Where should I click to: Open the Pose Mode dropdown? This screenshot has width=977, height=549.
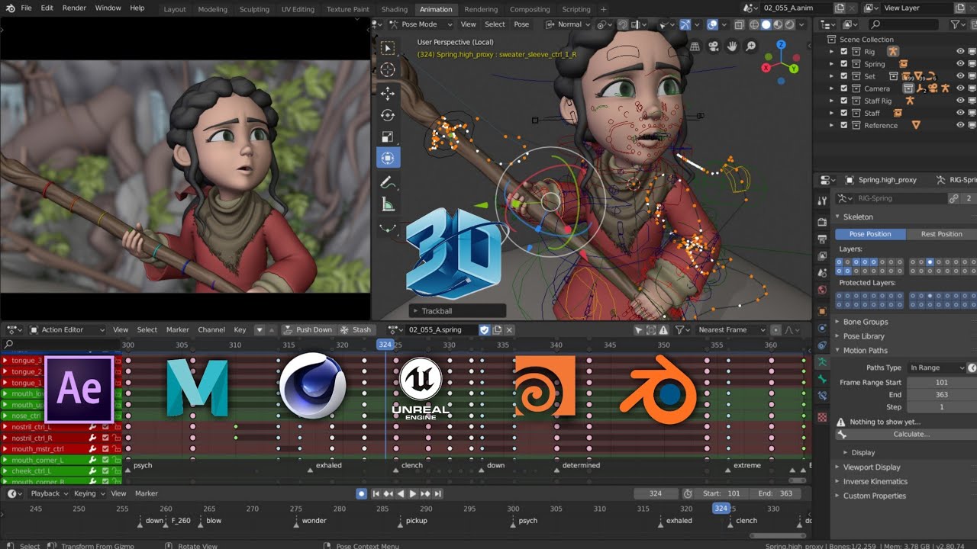(x=419, y=24)
